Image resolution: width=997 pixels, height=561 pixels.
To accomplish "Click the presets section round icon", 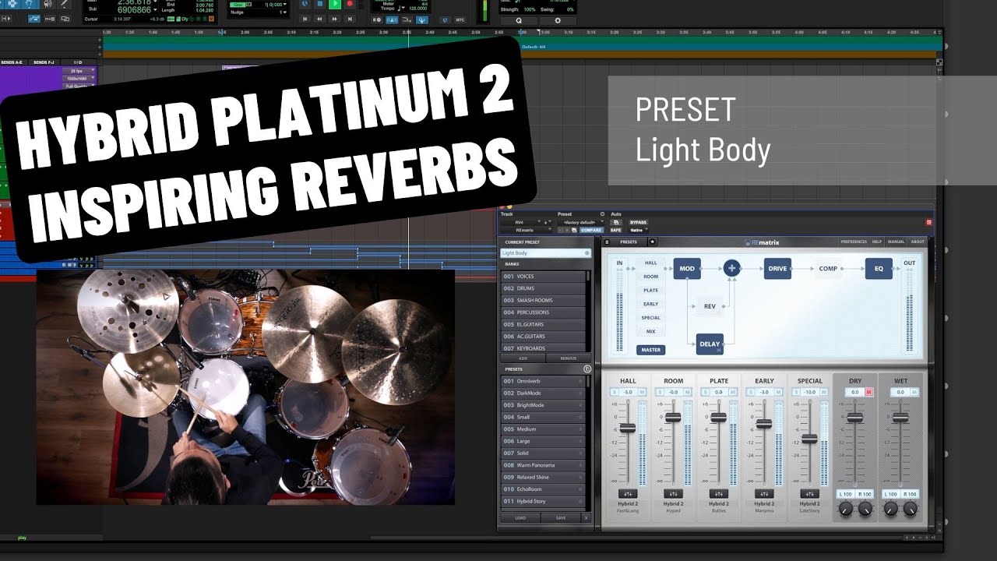I will [587, 369].
